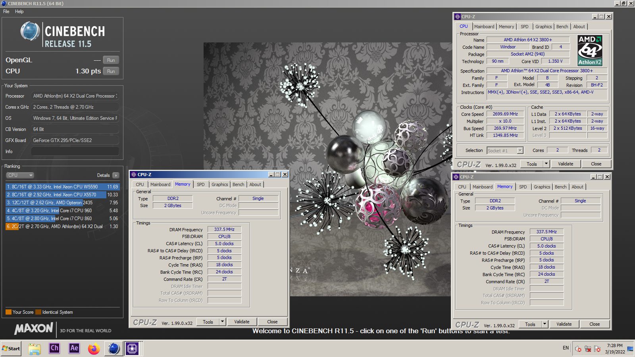Select ranking row Intel Xeon CPU X5570

tap(62, 194)
